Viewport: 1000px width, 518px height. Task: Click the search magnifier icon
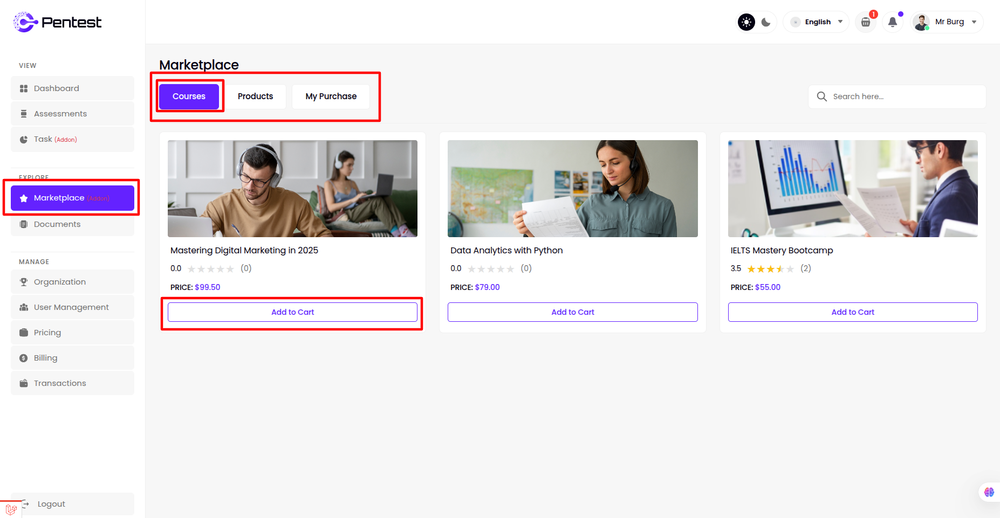(821, 96)
